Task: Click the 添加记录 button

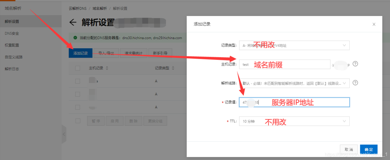Action: click(x=81, y=53)
